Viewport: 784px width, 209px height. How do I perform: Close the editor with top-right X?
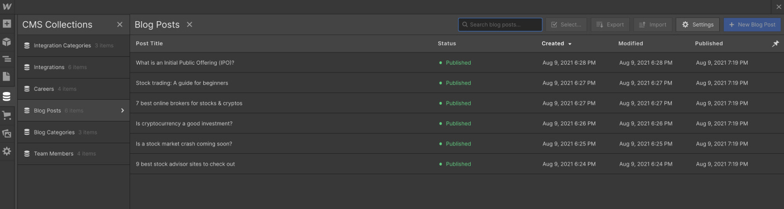click(x=779, y=7)
